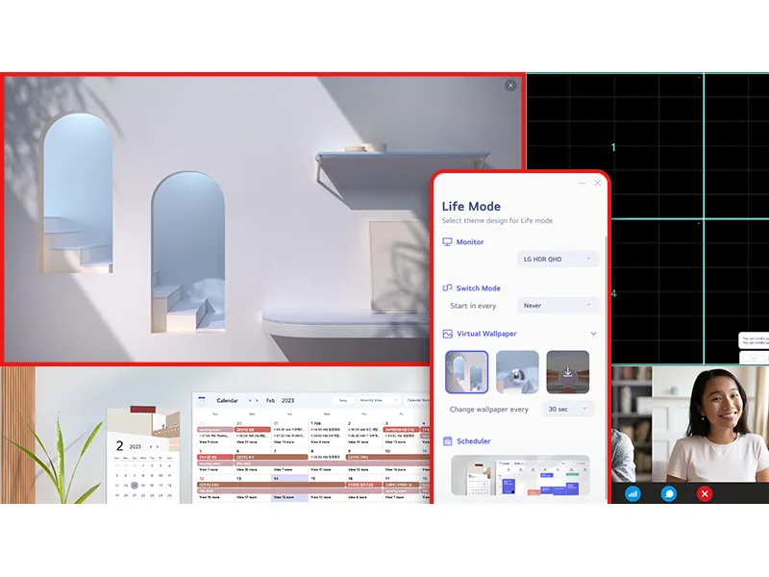End the video call with red X button
This screenshot has height=577, width=769.
point(705,493)
